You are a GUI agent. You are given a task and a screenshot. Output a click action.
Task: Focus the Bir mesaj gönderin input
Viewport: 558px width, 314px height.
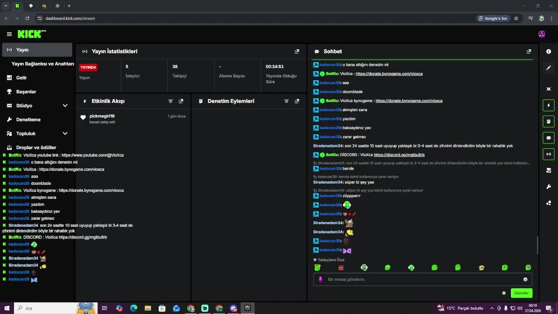[422, 280]
